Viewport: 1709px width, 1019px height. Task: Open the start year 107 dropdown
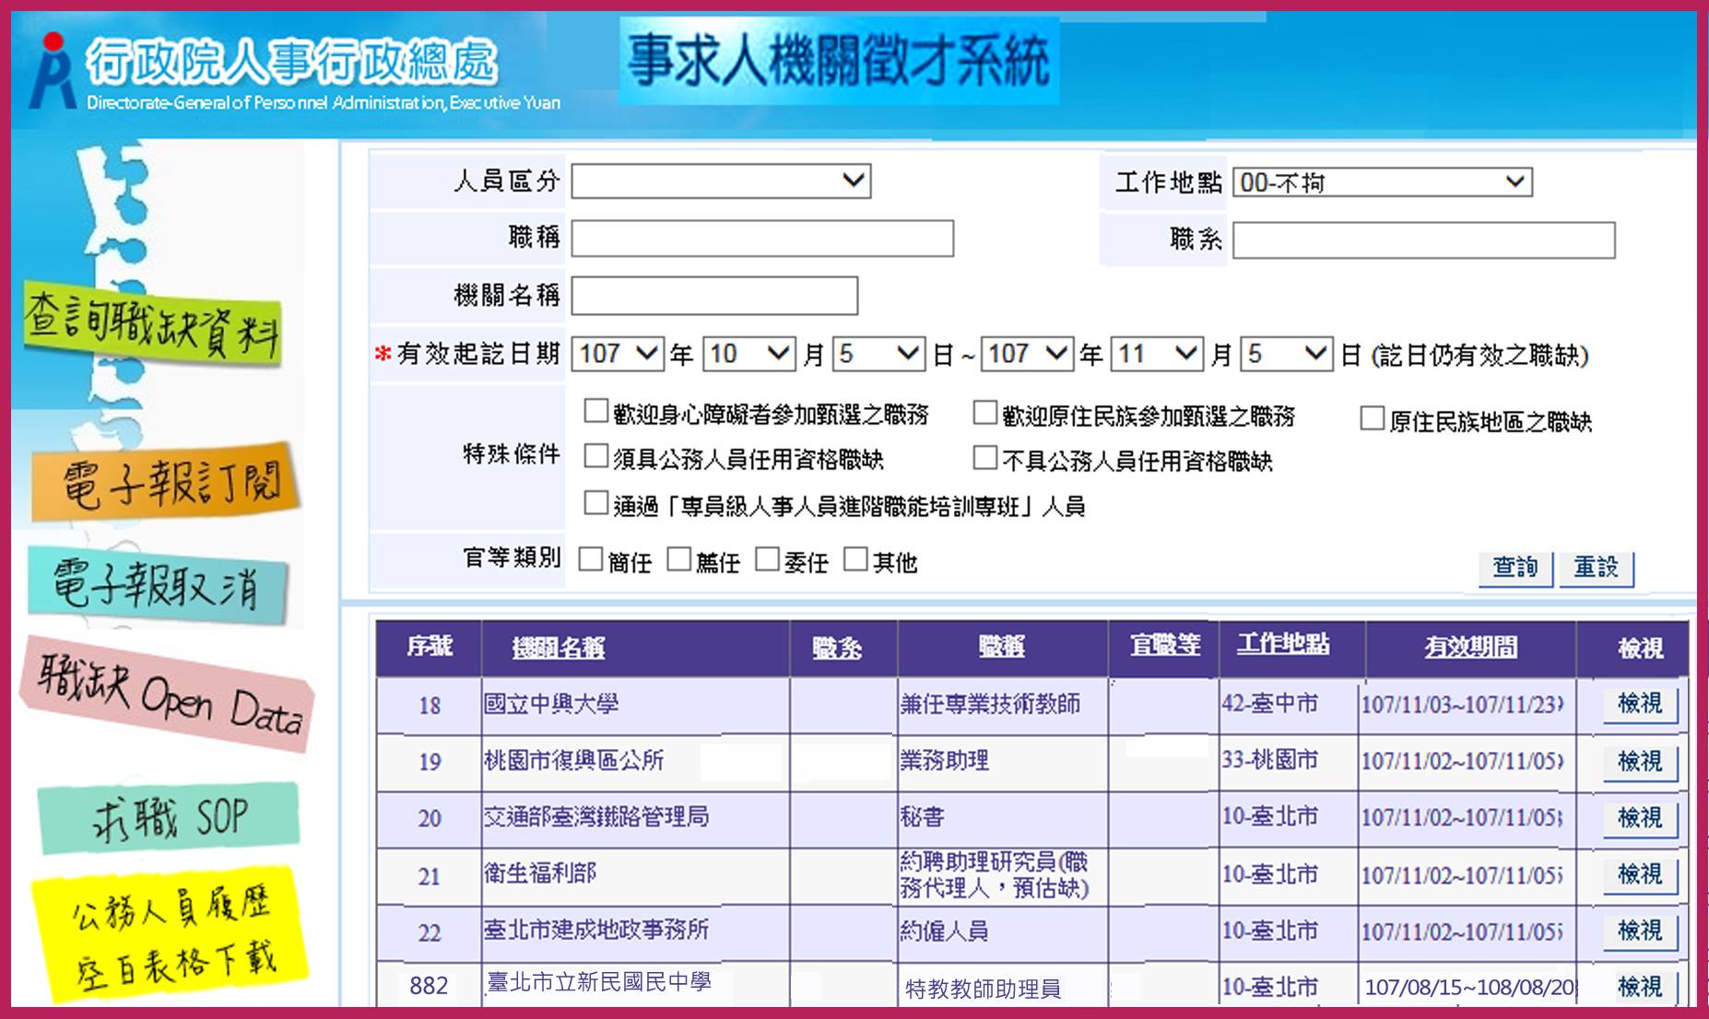tap(618, 354)
